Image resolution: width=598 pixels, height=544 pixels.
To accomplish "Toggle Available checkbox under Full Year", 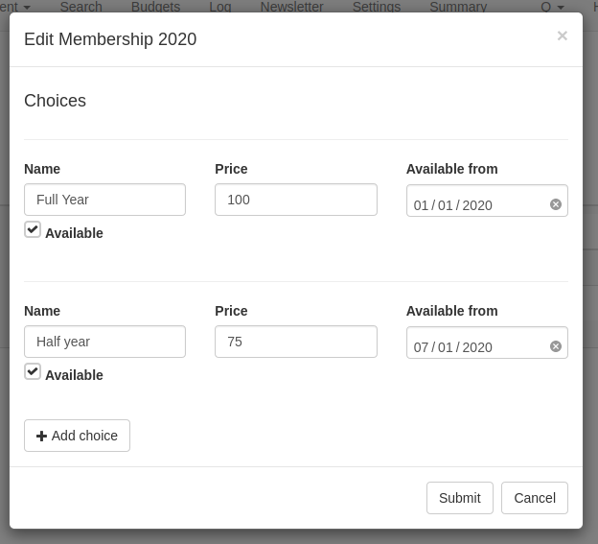I will tap(33, 229).
